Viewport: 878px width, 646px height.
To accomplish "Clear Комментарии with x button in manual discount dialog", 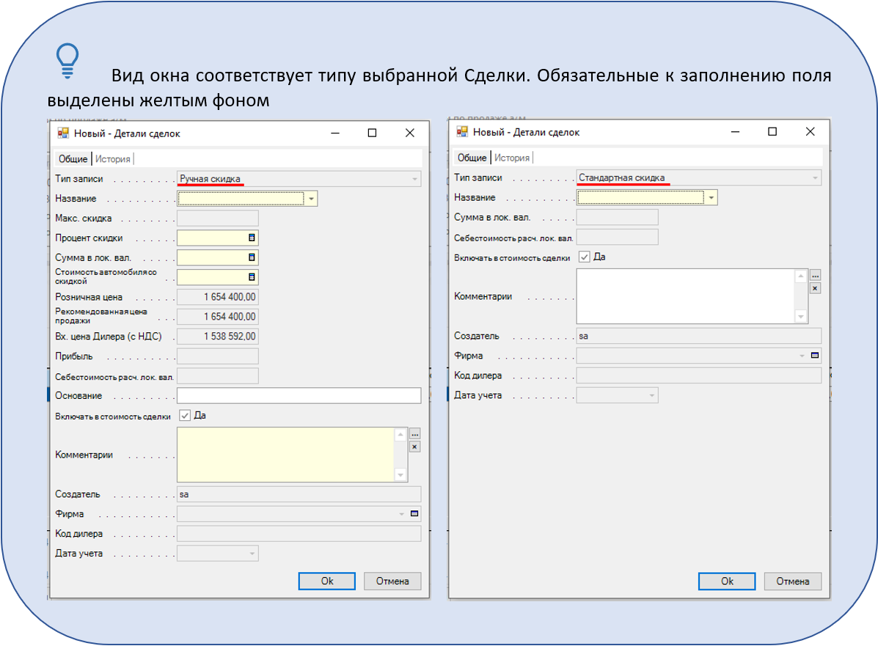I will 414,447.
